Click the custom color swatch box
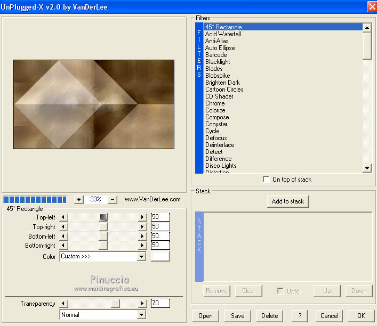The width and height of the screenshot is (377, 326). coord(160,256)
